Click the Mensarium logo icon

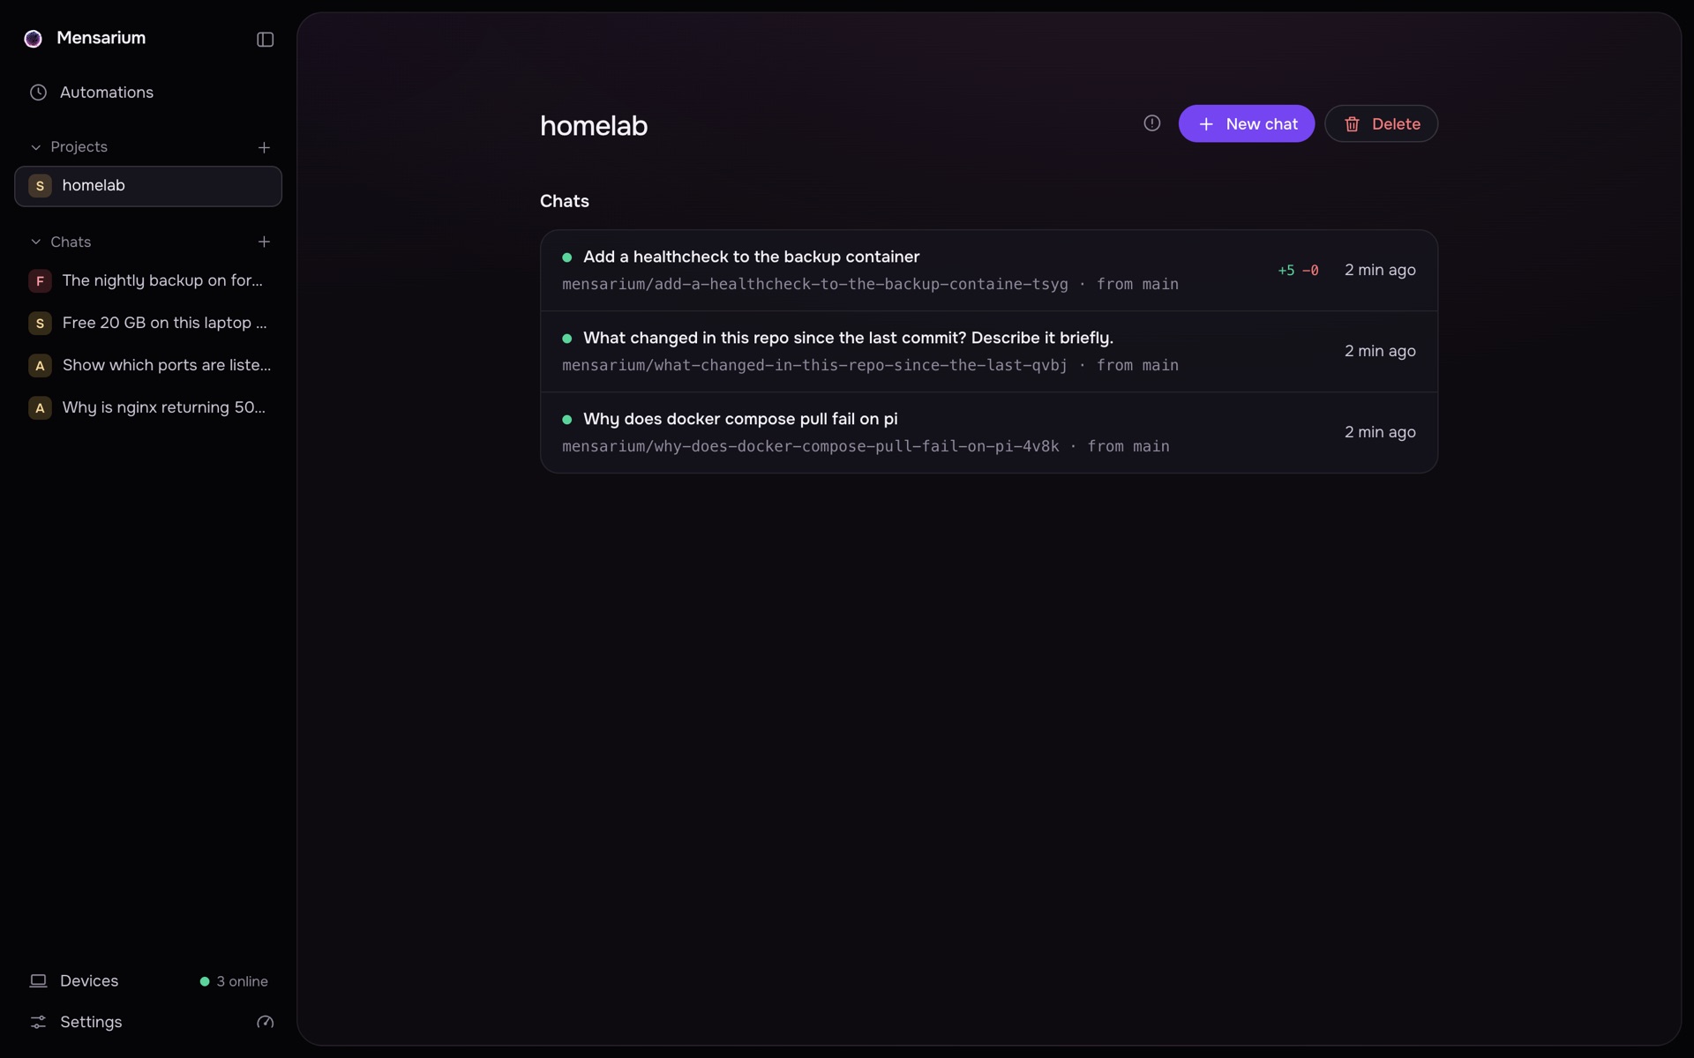click(34, 39)
